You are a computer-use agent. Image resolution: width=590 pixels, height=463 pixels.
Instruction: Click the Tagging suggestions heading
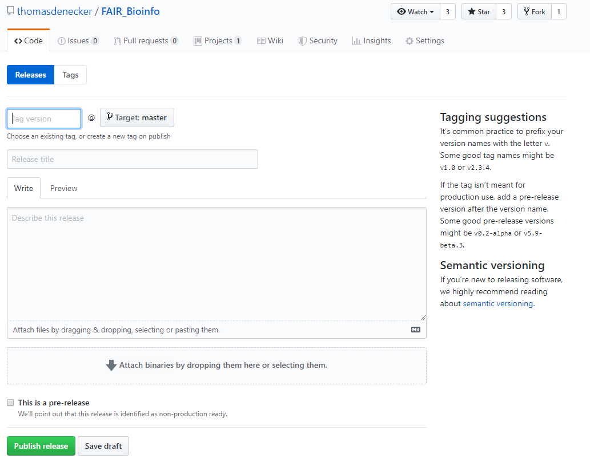click(x=493, y=117)
